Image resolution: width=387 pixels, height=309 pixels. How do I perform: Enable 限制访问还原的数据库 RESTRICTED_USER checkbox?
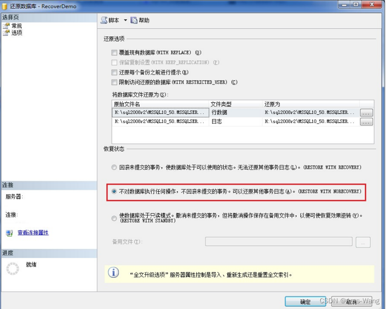114,82
